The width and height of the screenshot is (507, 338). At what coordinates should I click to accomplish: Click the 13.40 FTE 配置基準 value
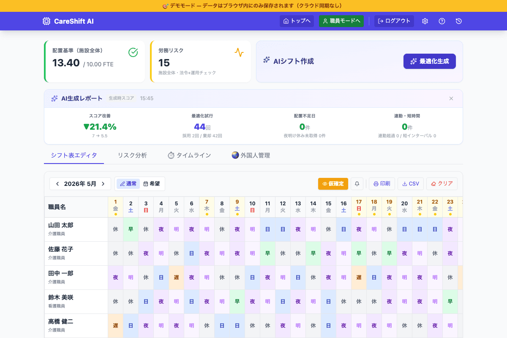[66, 63]
